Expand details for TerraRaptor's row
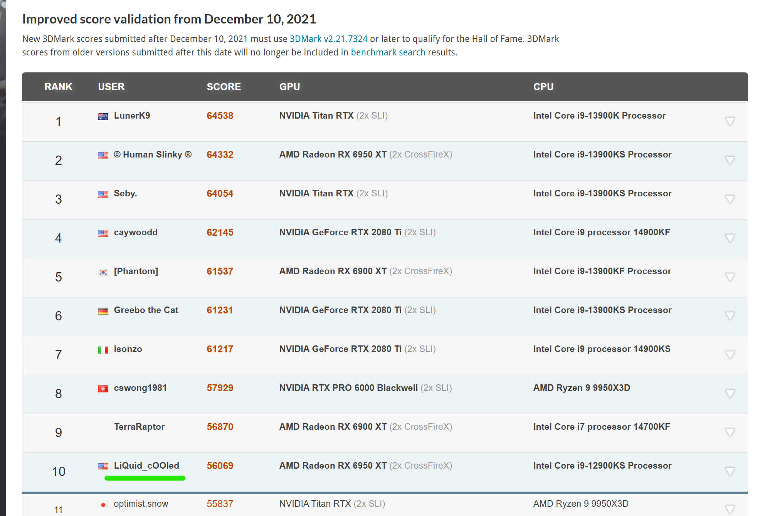Image resolution: width=760 pixels, height=516 pixels. [730, 432]
